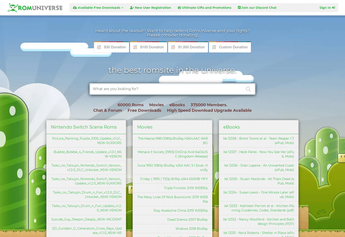Screen dimensions: 345x237
Task: Click the user-plus icon beside New User Registration
Action: click(x=132, y=8)
